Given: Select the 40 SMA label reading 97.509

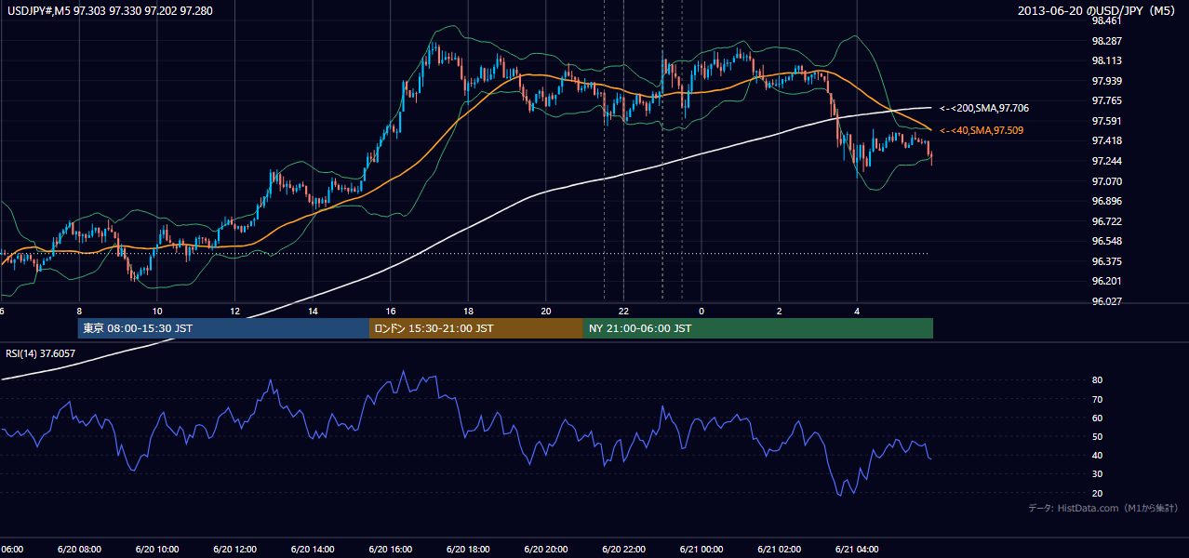Looking at the screenshot, I should click(x=981, y=131).
